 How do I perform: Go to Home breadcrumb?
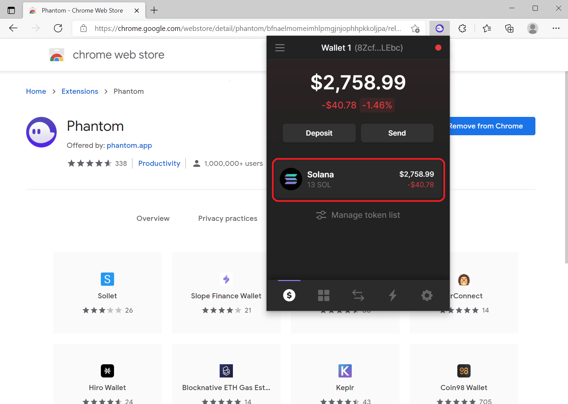click(36, 91)
